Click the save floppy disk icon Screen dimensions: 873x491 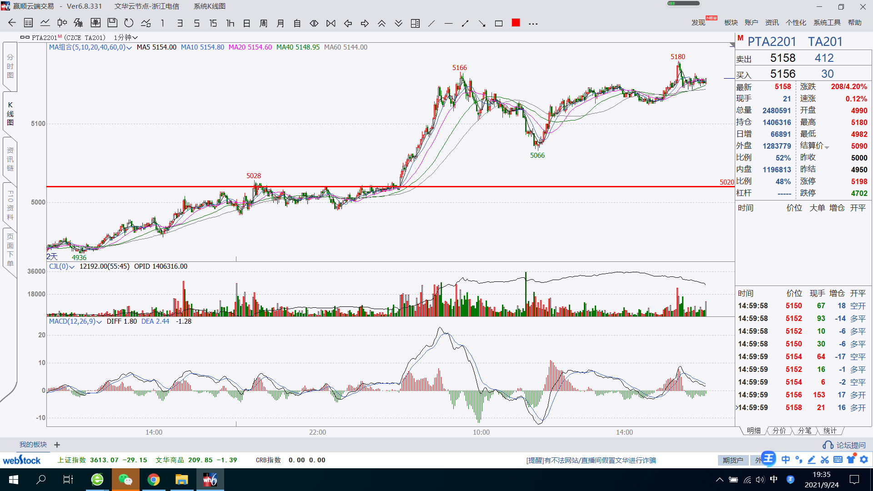112,23
